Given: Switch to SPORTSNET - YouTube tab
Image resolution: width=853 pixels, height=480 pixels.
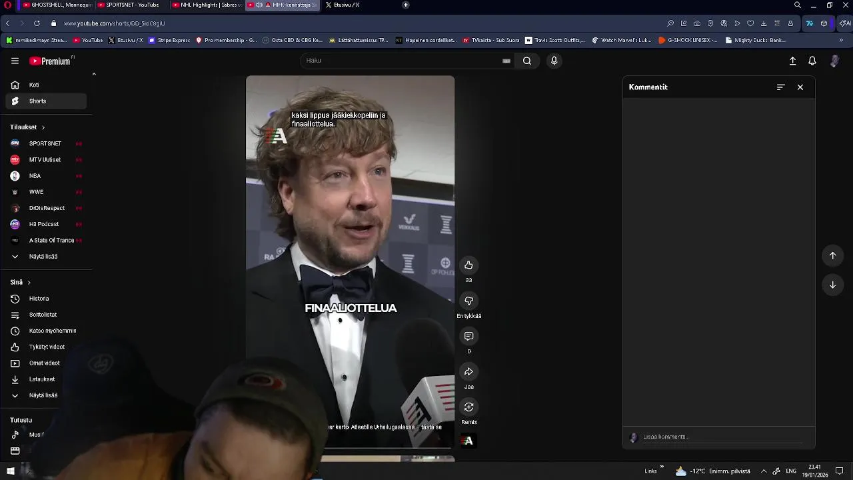Looking at the screenshot, I should pyautogui.click(x=132, y=5).
